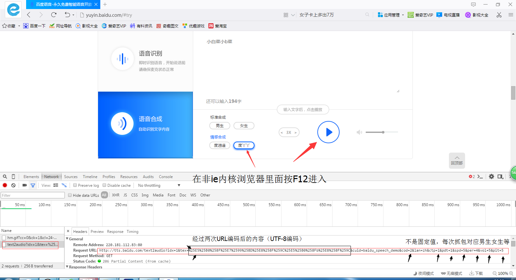The image size is (516, 280).
Task: Click the page vertical scrollbar thumb
Action: coord(513,93)
